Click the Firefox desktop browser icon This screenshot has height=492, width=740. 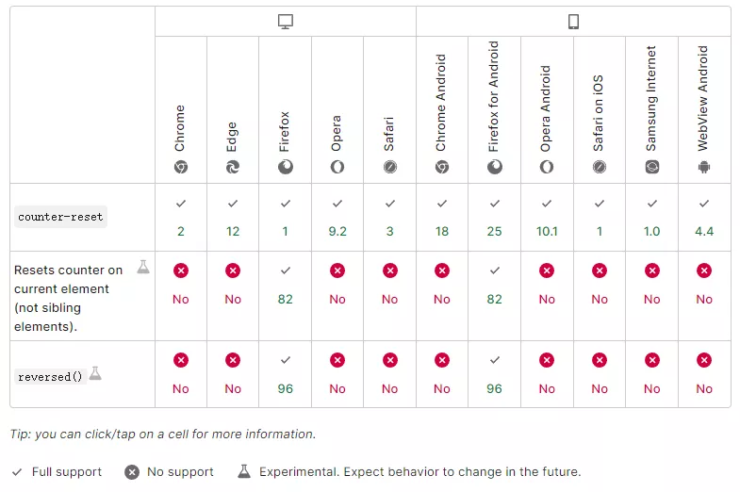pyautogui.click(x=285, y=167)
